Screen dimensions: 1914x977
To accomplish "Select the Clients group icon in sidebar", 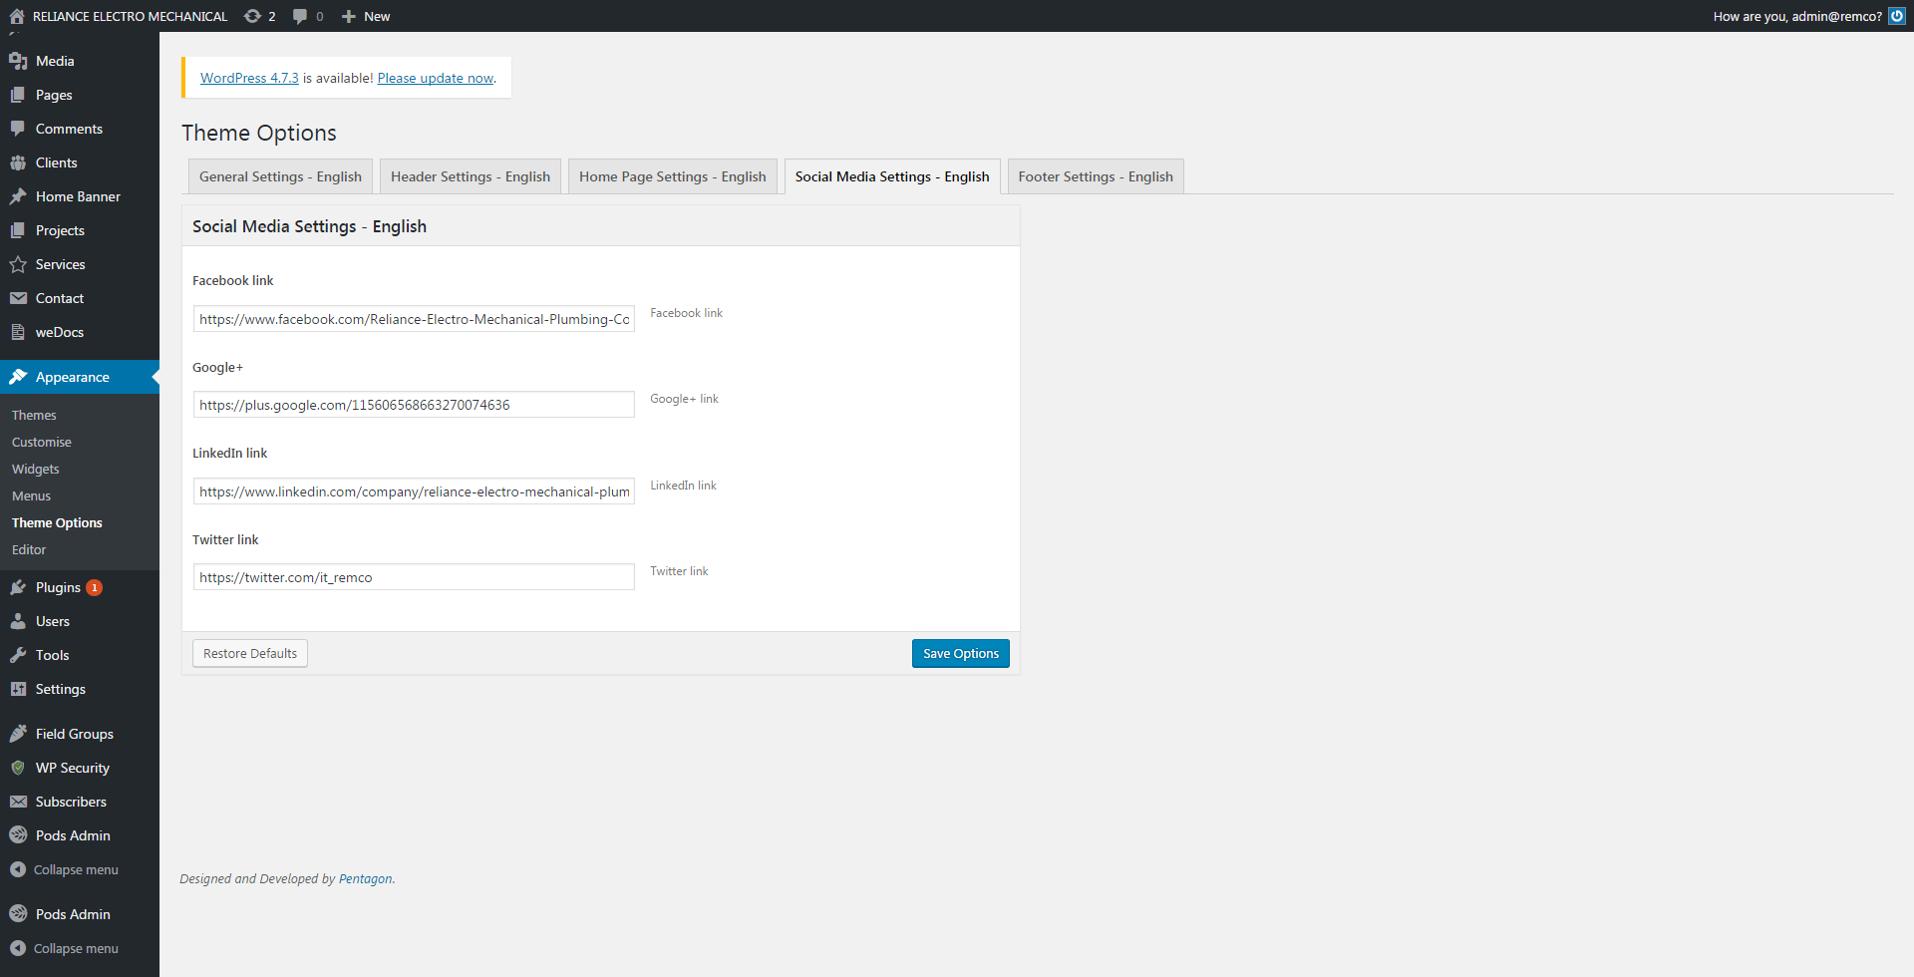I will [x=18, y=163].
